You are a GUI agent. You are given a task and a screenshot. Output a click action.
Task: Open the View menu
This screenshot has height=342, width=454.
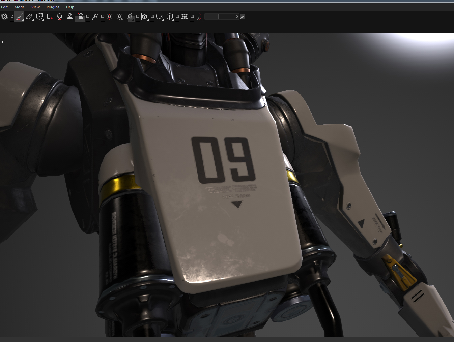click(35, 7)
